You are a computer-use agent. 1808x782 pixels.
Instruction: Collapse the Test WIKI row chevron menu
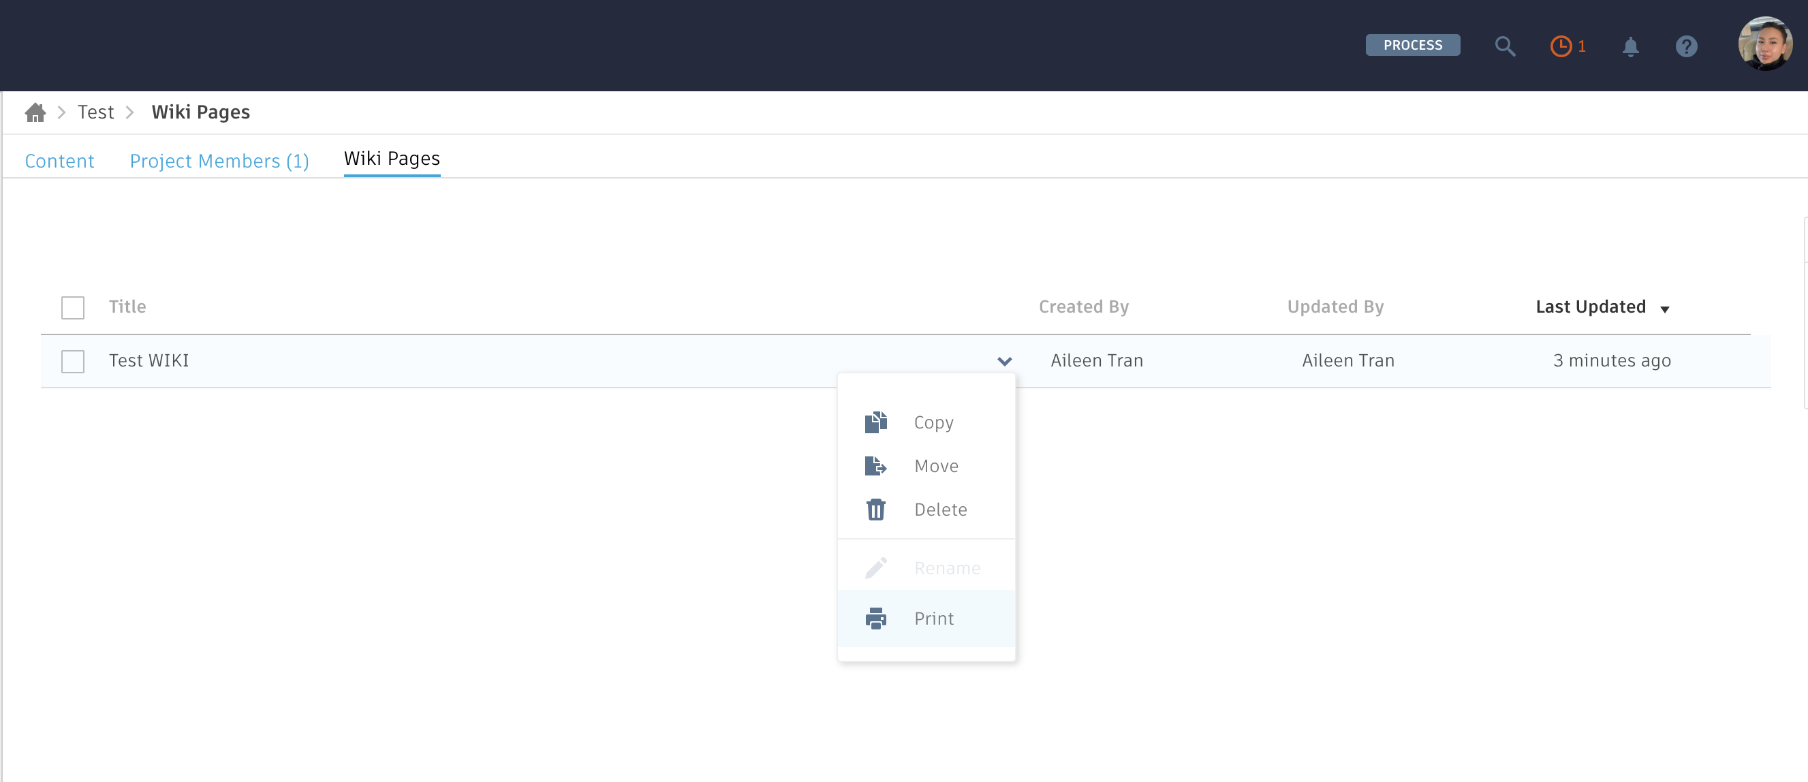pyautogui.click(x=1004, y=361)
